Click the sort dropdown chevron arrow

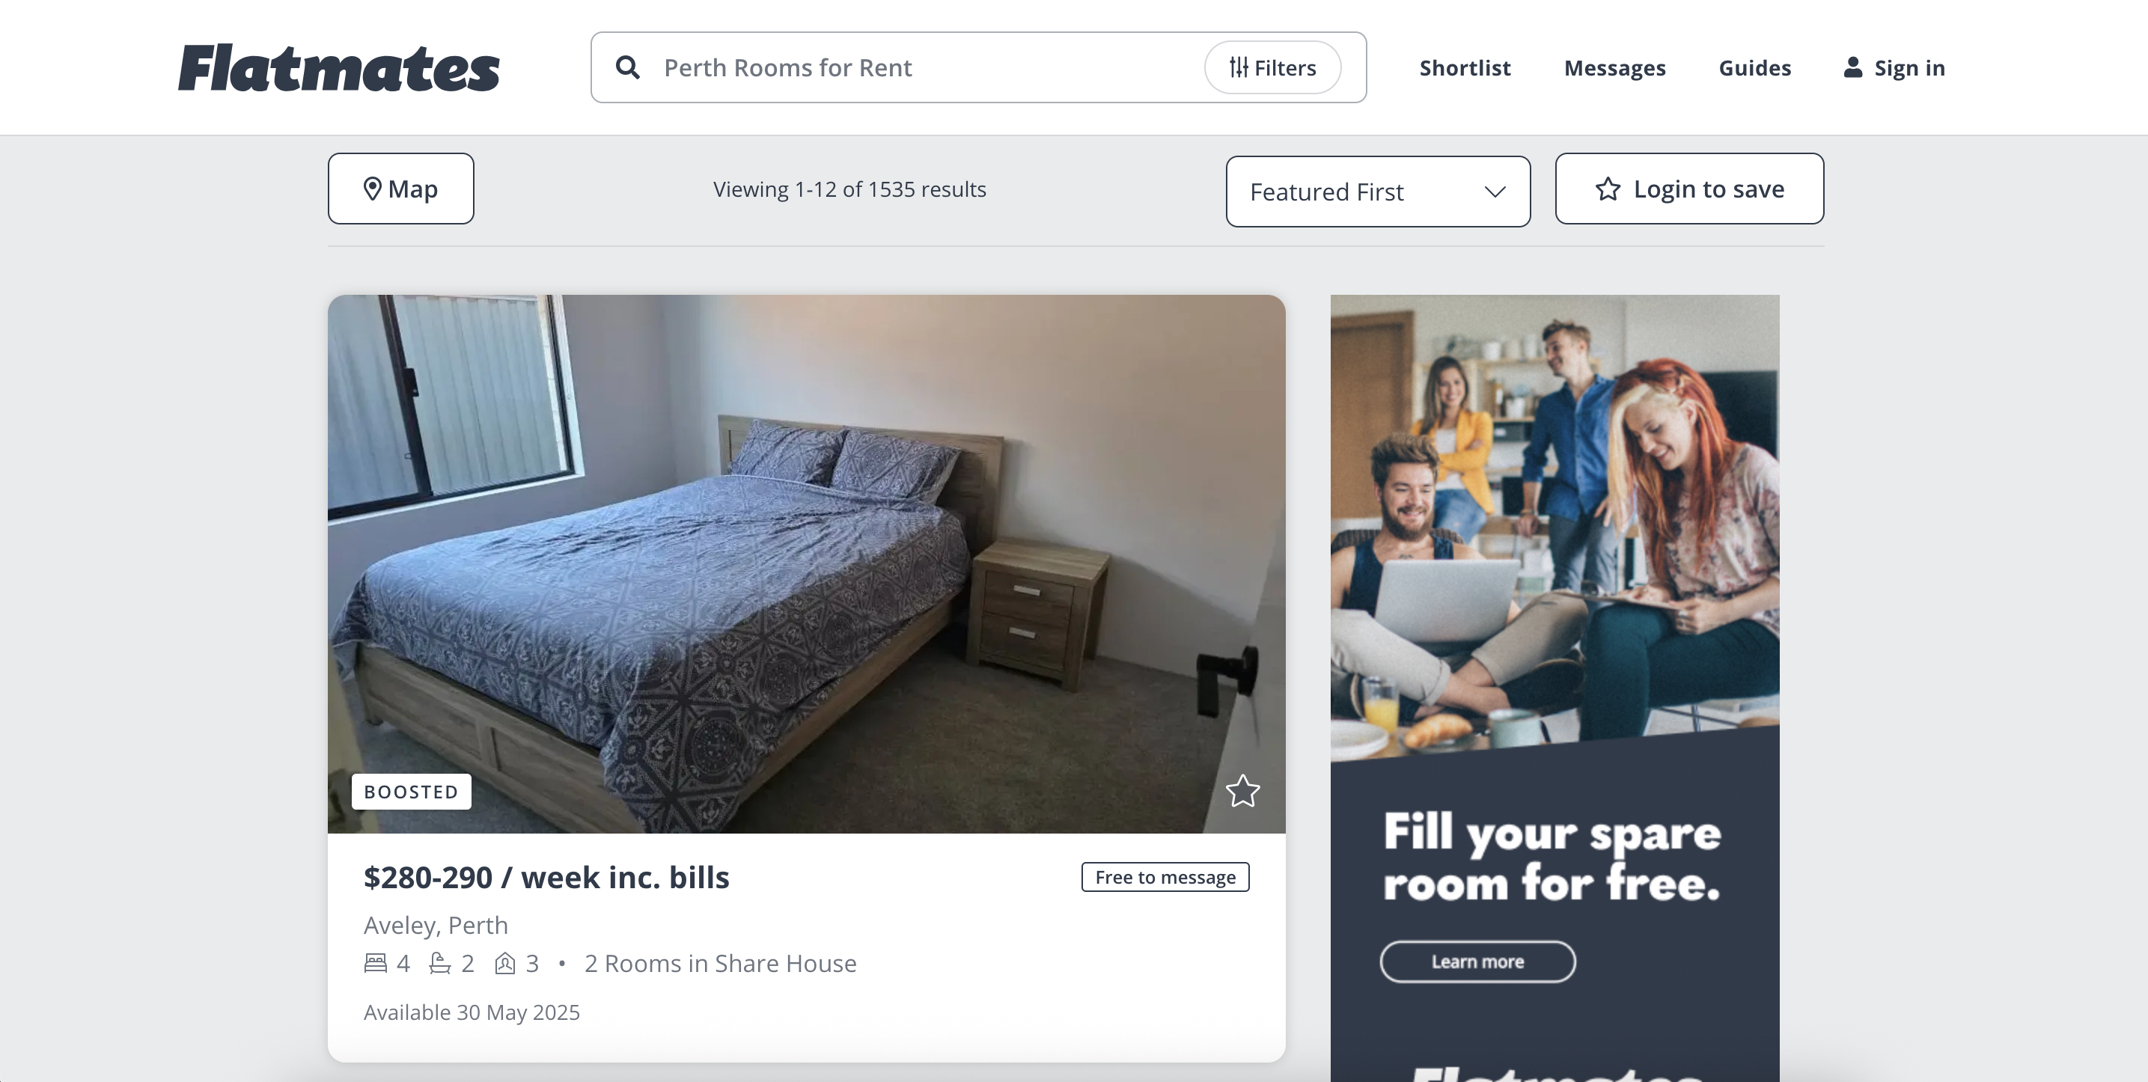[1495, 192]
